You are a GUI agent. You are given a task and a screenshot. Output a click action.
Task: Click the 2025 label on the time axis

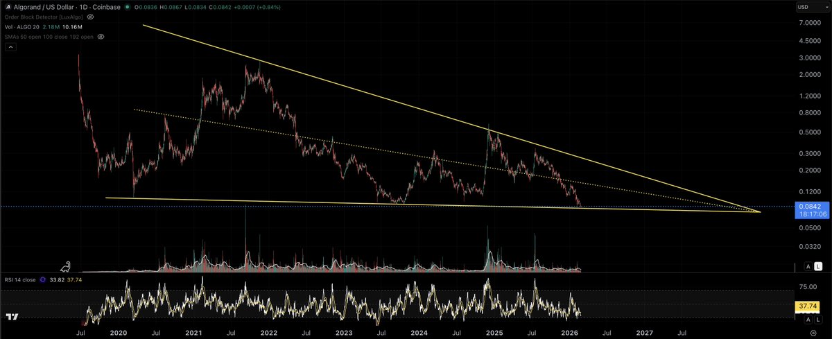pyautogui.click(x=494, y=333)
